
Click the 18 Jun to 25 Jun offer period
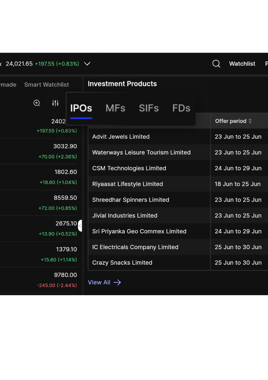(238, 184)
